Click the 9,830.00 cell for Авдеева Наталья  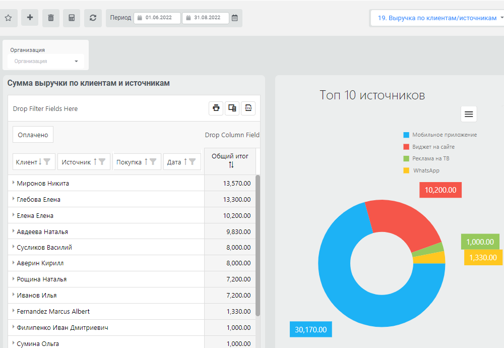coord(230,231)
